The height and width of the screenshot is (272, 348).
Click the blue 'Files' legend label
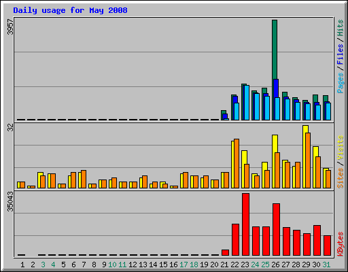(340, 54)
